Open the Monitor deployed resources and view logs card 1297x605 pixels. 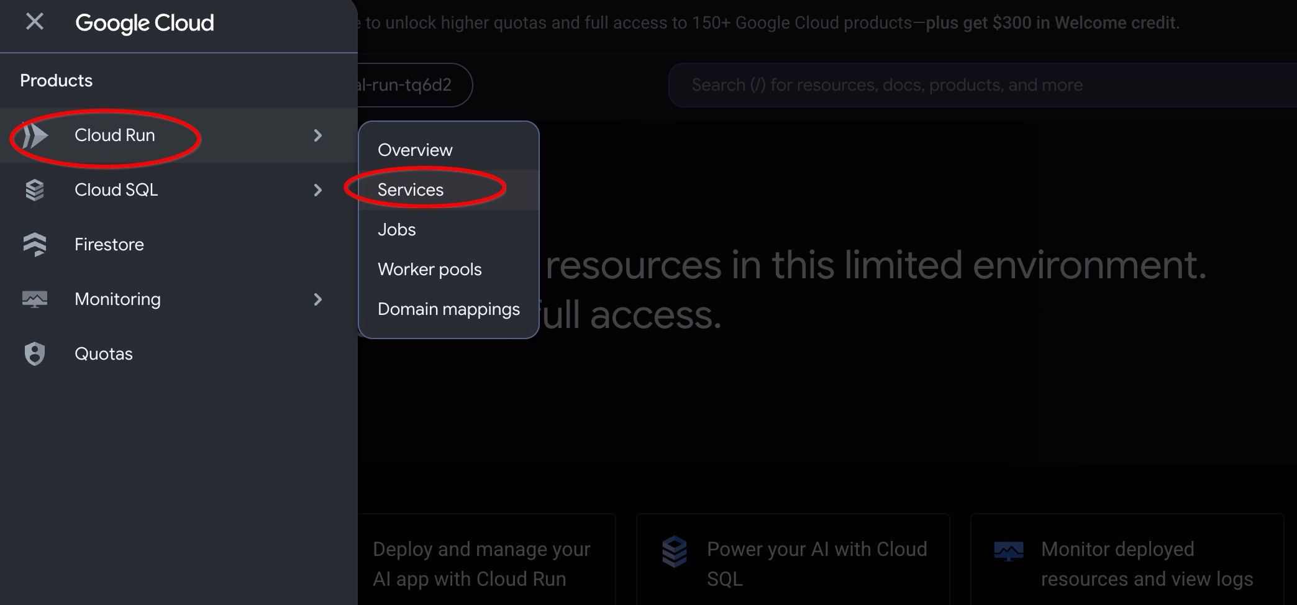[1127, 559]
